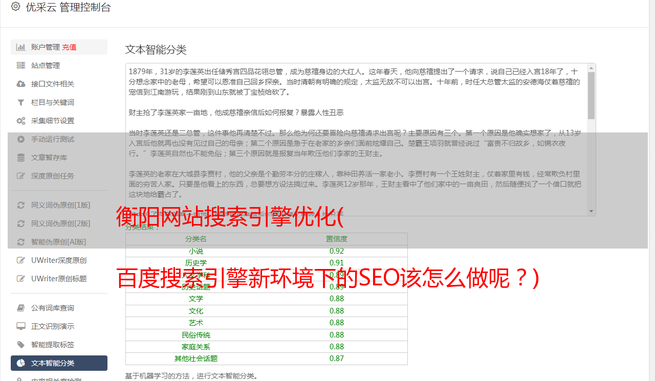The image size is (655, 381).
Task: Click the 分类名 column header
Action: [196, 239]
